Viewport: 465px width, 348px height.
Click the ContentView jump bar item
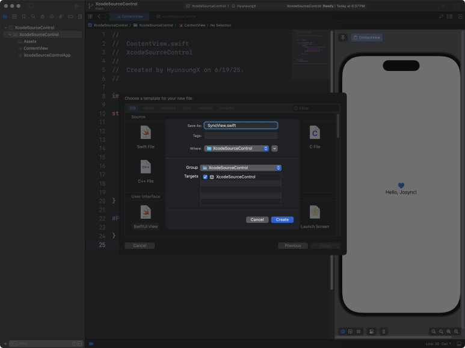point(192,25)
